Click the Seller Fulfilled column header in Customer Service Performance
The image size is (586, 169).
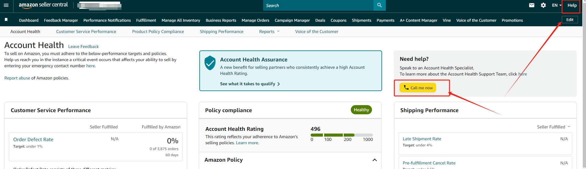click(x=104, y=127)
